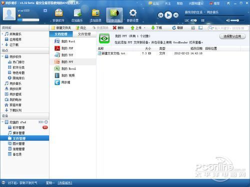250x187 pixels.
Task: Delete selected file with 删除
Action: [x=118, y=28]
